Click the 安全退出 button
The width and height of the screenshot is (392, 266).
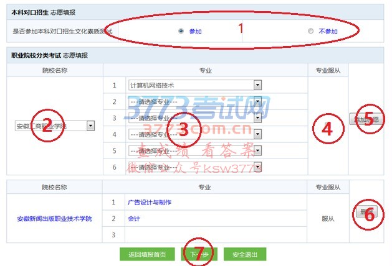[x=245, y=254]
